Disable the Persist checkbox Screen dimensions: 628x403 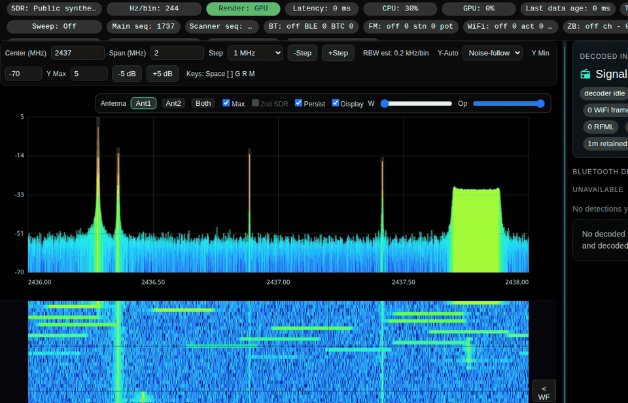(x=298, y=103)
